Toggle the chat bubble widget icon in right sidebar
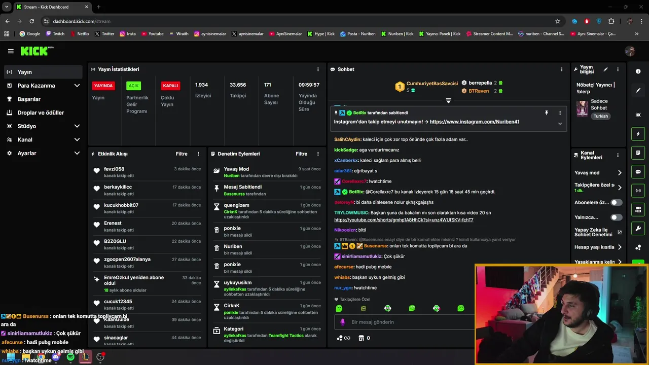The width and height of the screenshot is (649, 365). [638, 172]
